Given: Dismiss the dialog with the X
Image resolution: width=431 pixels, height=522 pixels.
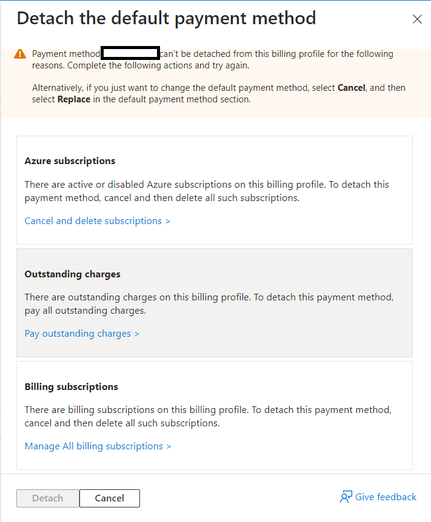Looking at the screenshot, I should (417, 19).
